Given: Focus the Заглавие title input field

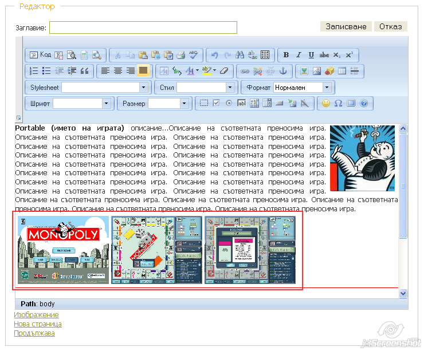Looking at the screenshot, I should [x=143, y=27].
